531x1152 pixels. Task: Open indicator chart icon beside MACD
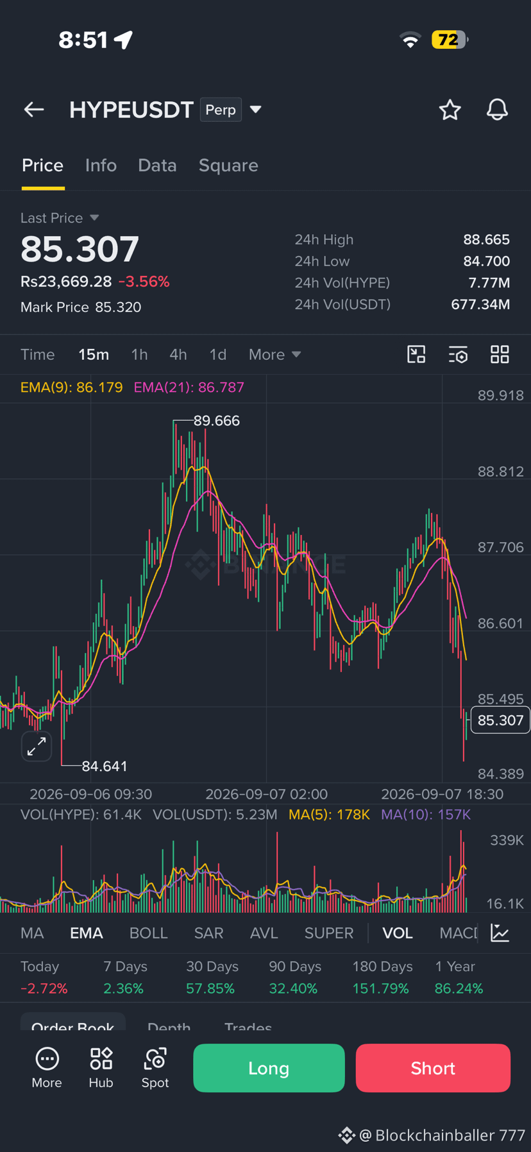coord(500,933)
